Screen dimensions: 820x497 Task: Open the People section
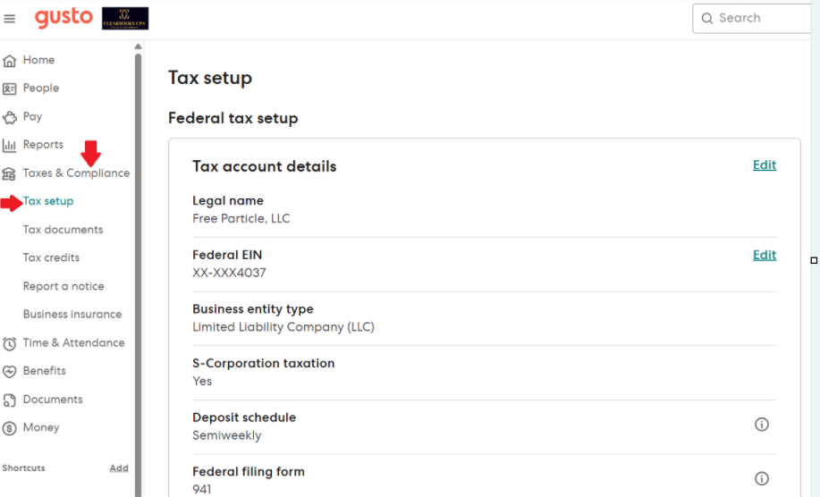[x=40, y=88]
